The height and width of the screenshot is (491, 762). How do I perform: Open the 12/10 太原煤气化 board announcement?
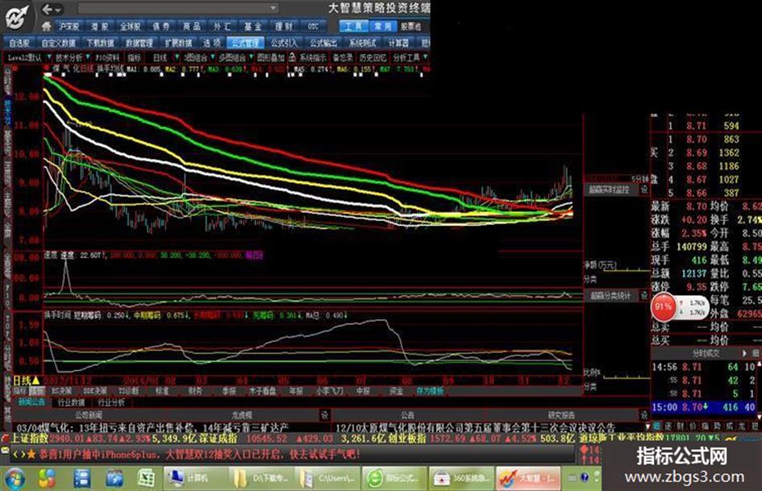[x=475, y=428]
